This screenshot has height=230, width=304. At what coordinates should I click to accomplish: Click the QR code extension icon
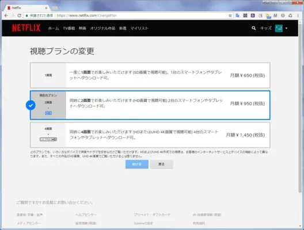coord(245,16)
